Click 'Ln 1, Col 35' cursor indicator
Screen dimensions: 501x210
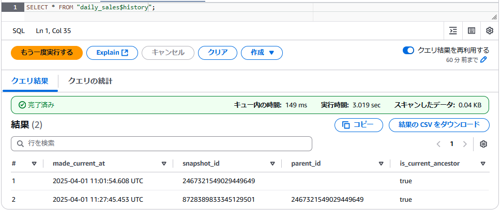tap(53, 31)
